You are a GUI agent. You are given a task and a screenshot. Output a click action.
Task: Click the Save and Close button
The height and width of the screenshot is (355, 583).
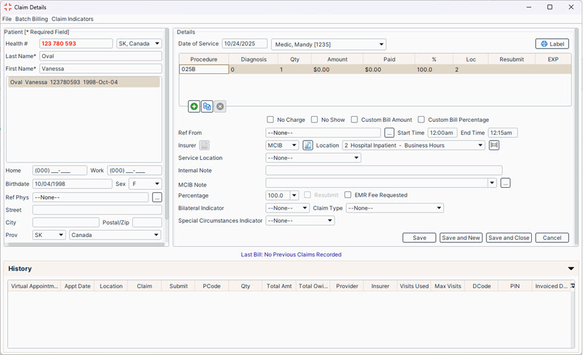[508, 238]
